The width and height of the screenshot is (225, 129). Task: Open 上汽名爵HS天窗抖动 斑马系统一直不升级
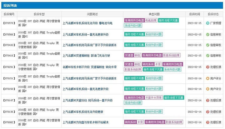click(87, 101)
